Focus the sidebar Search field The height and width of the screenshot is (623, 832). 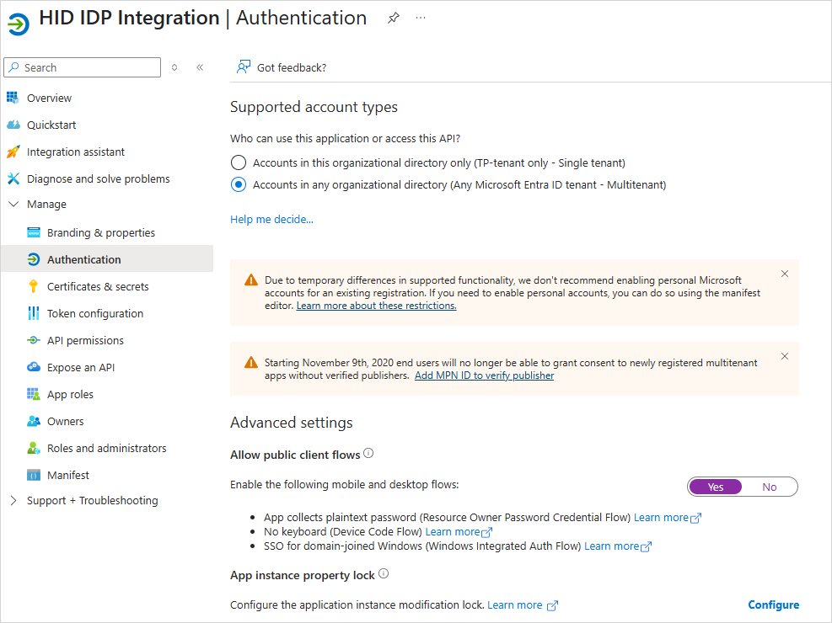tap(83, 67)
